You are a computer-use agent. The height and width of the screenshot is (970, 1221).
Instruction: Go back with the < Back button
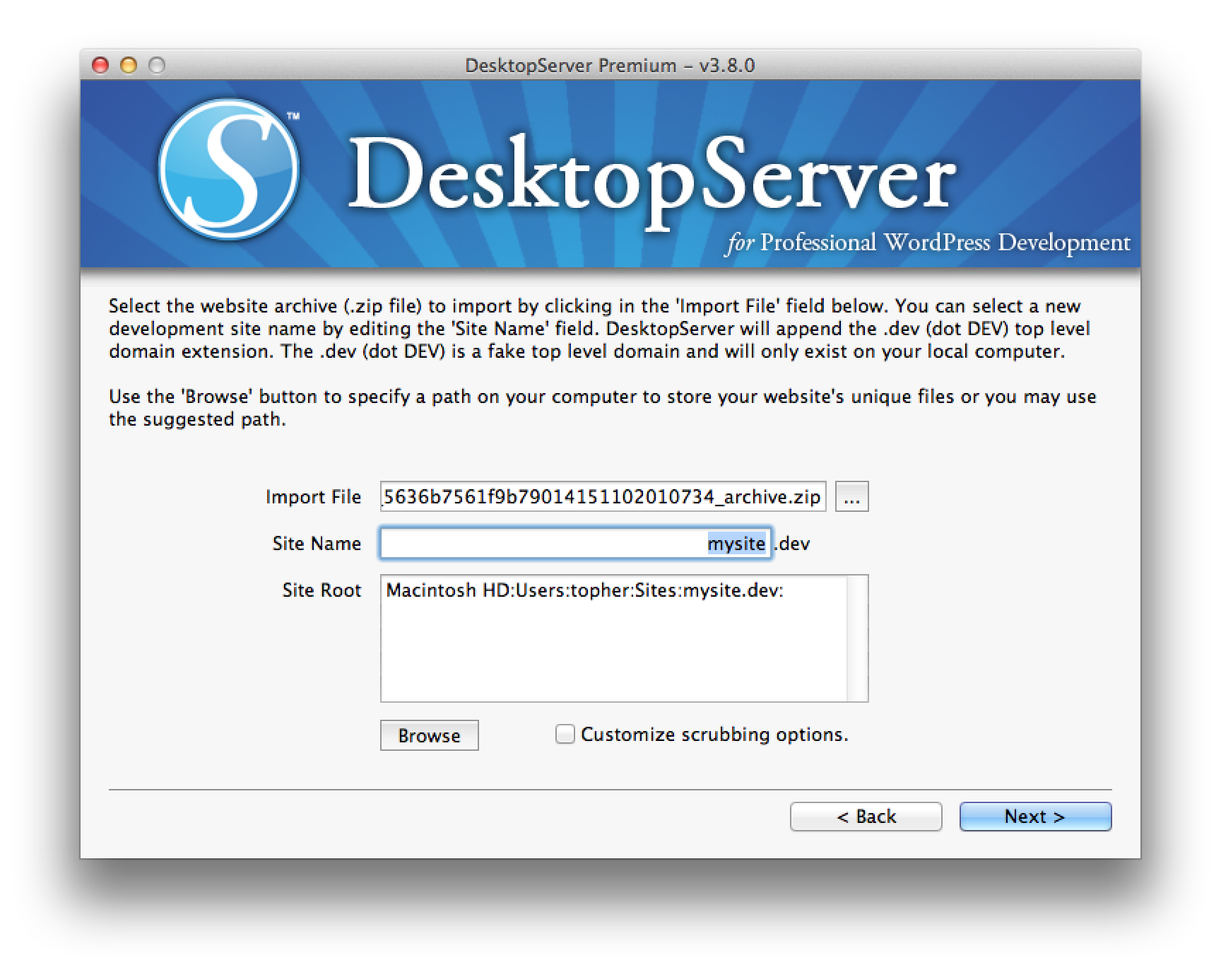coord(866,817)
